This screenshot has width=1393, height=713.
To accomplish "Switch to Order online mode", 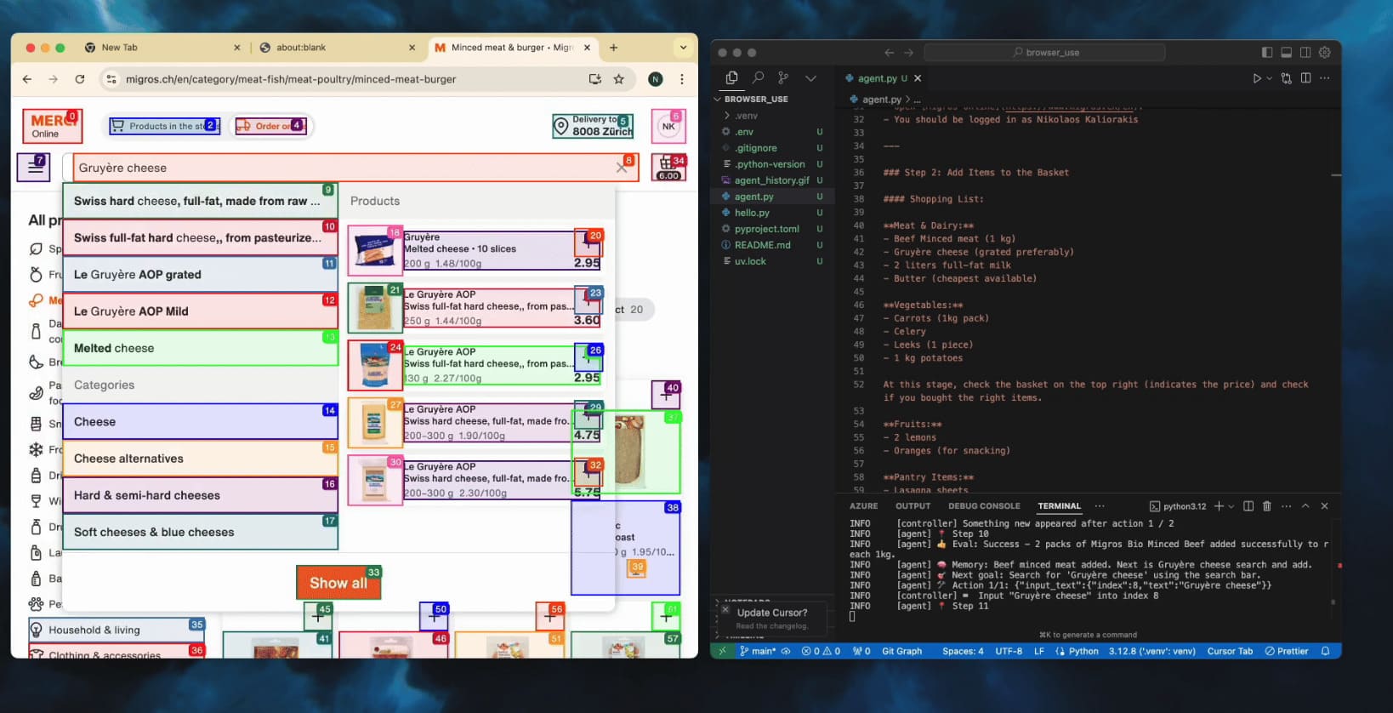I will tap(270, 126).
